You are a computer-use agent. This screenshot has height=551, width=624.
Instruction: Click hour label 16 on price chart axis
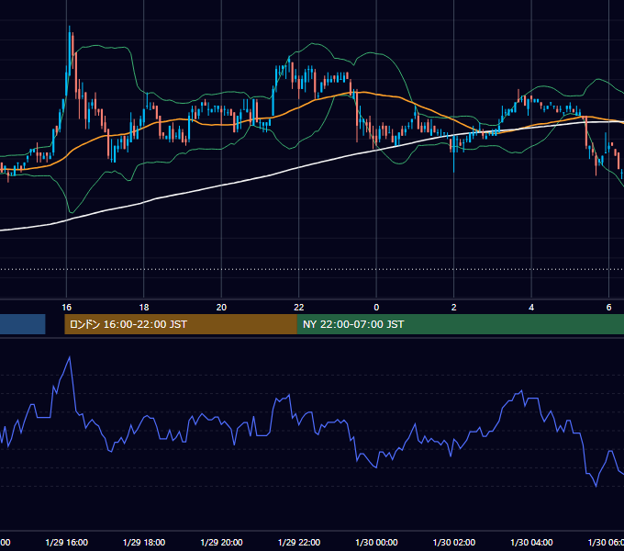pyautogui.click(x=66, y=308)
